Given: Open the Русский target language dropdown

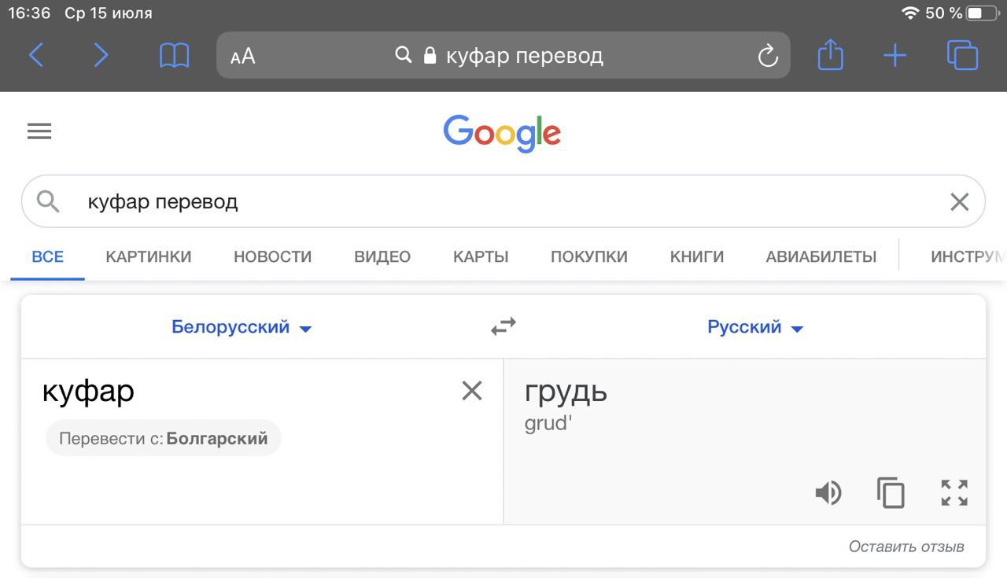Looking at the screenshot, I should coord(755,327).
